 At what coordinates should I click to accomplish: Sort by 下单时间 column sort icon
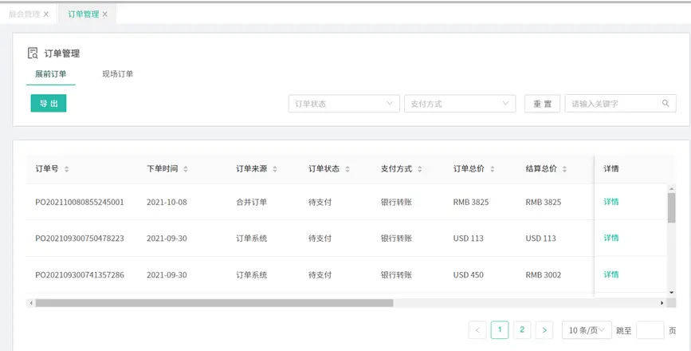186,169
